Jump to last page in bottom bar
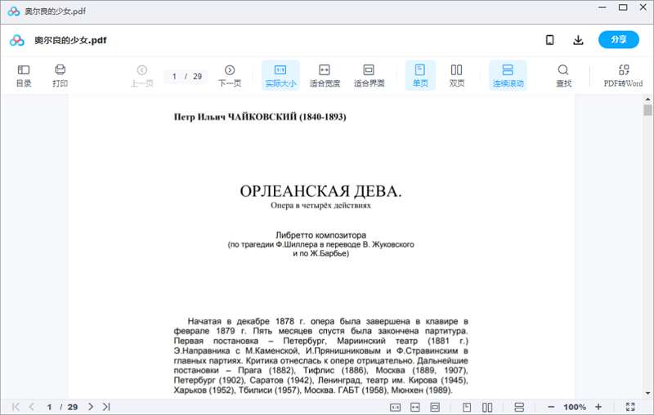This screenshot has height=415, width=654. pos(106,407)
